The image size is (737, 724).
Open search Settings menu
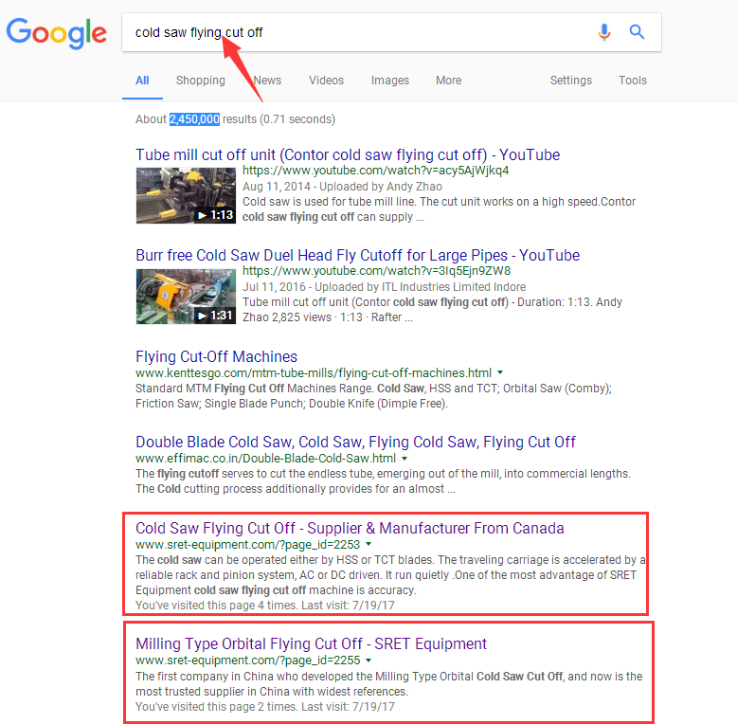pyautogui.click(x=570, y=81)
